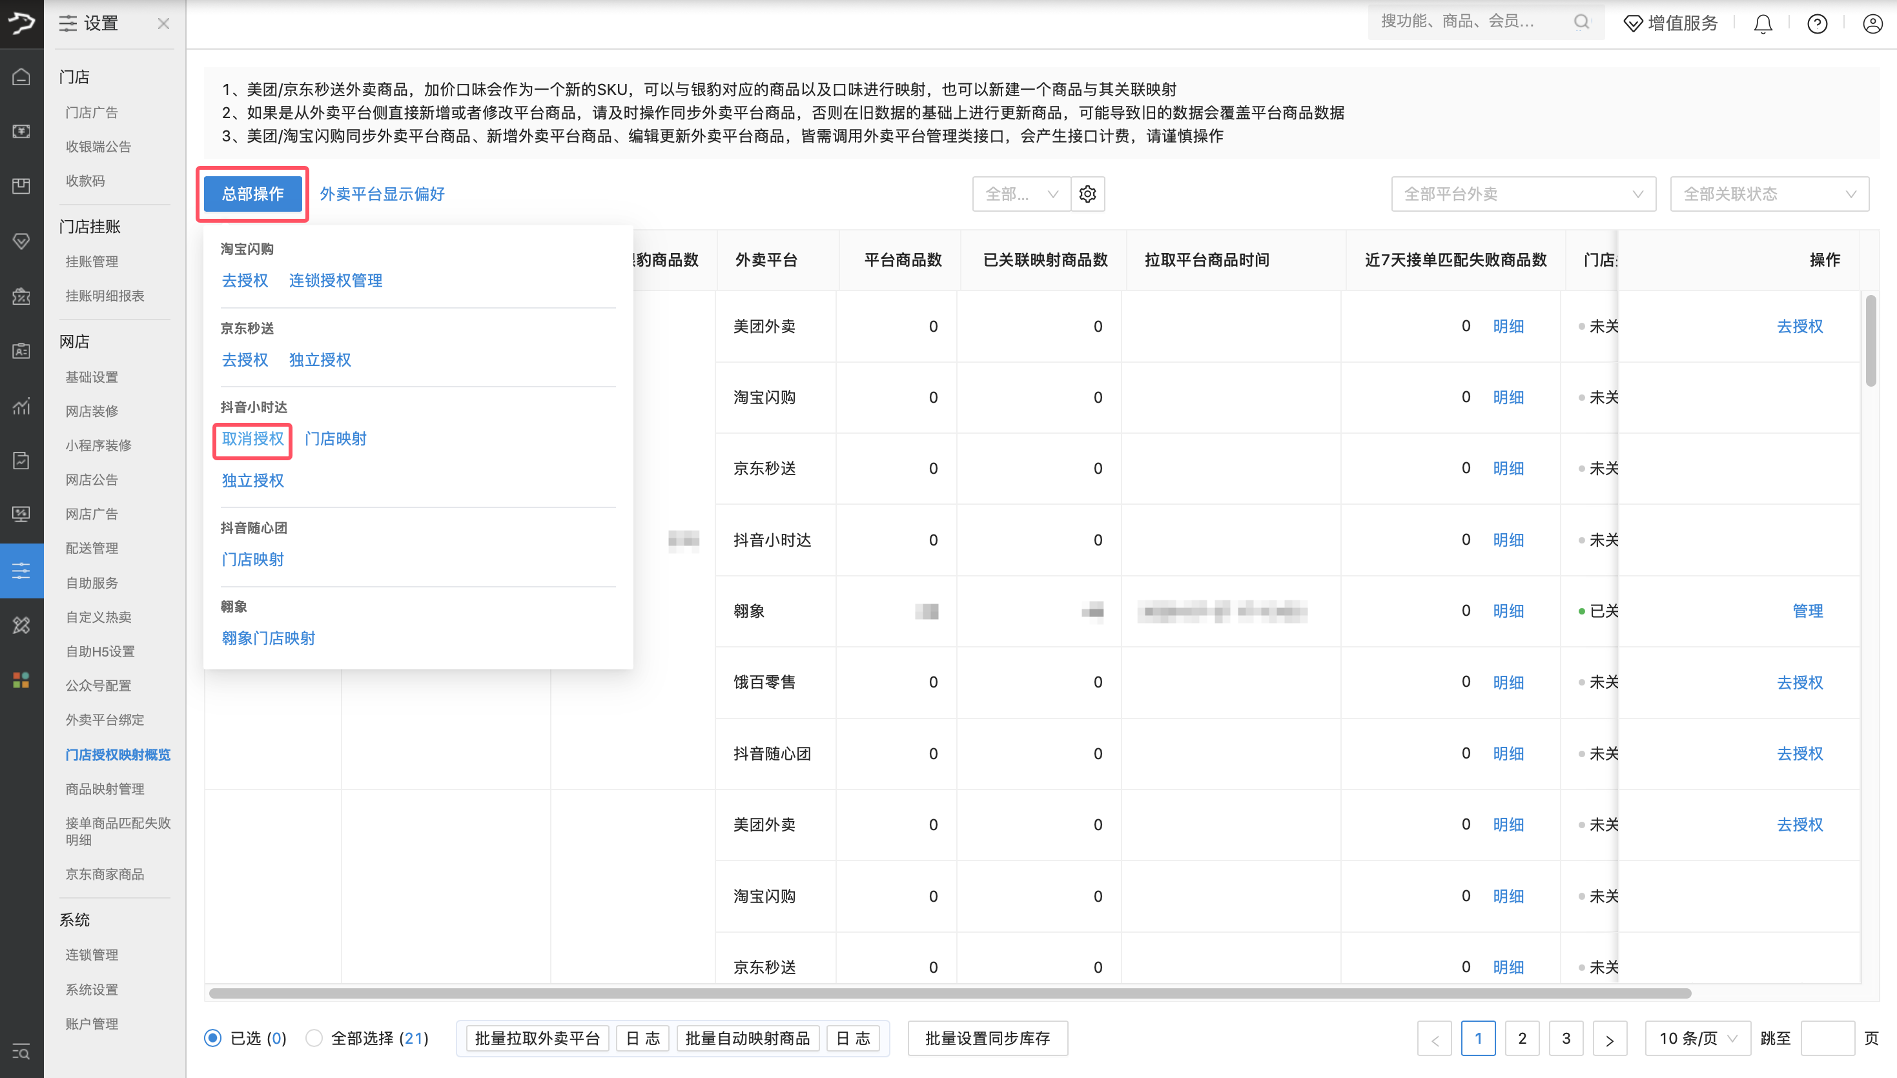Select the active settings sliders icon in rail

21,570
